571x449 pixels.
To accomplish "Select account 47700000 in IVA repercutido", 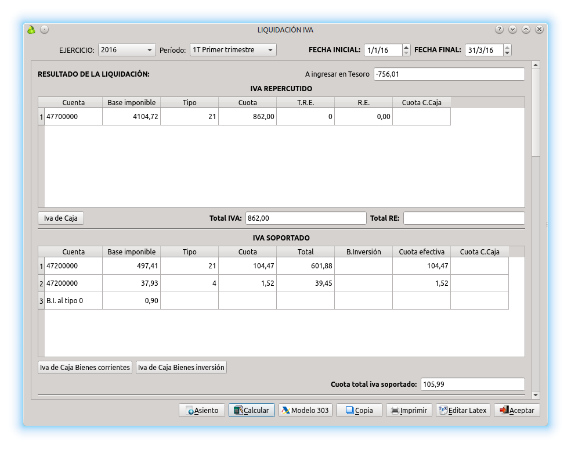I will click(73, 117).
